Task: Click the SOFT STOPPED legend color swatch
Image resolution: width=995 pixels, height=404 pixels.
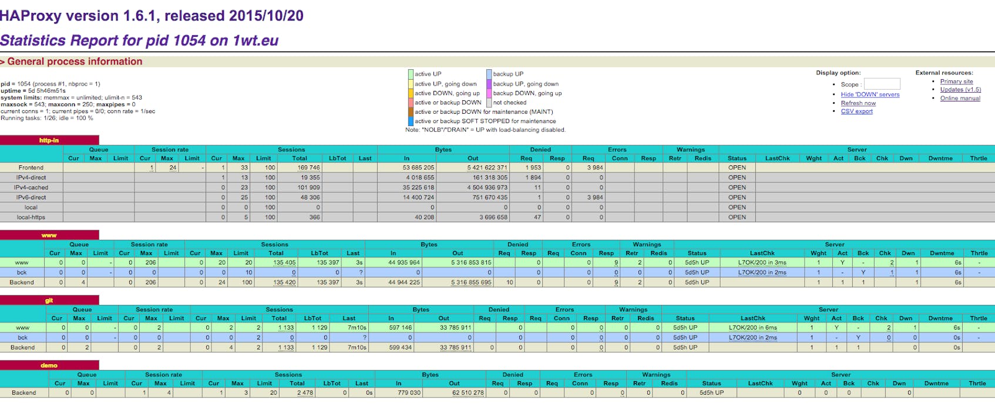Action: tap(411, 121)
